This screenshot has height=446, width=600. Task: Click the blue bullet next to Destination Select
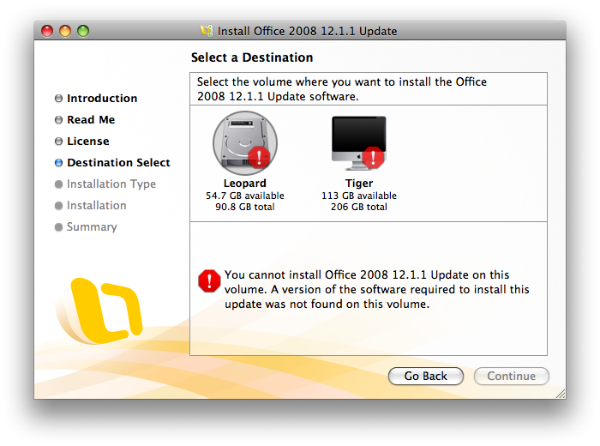click(x=58, y=163)
